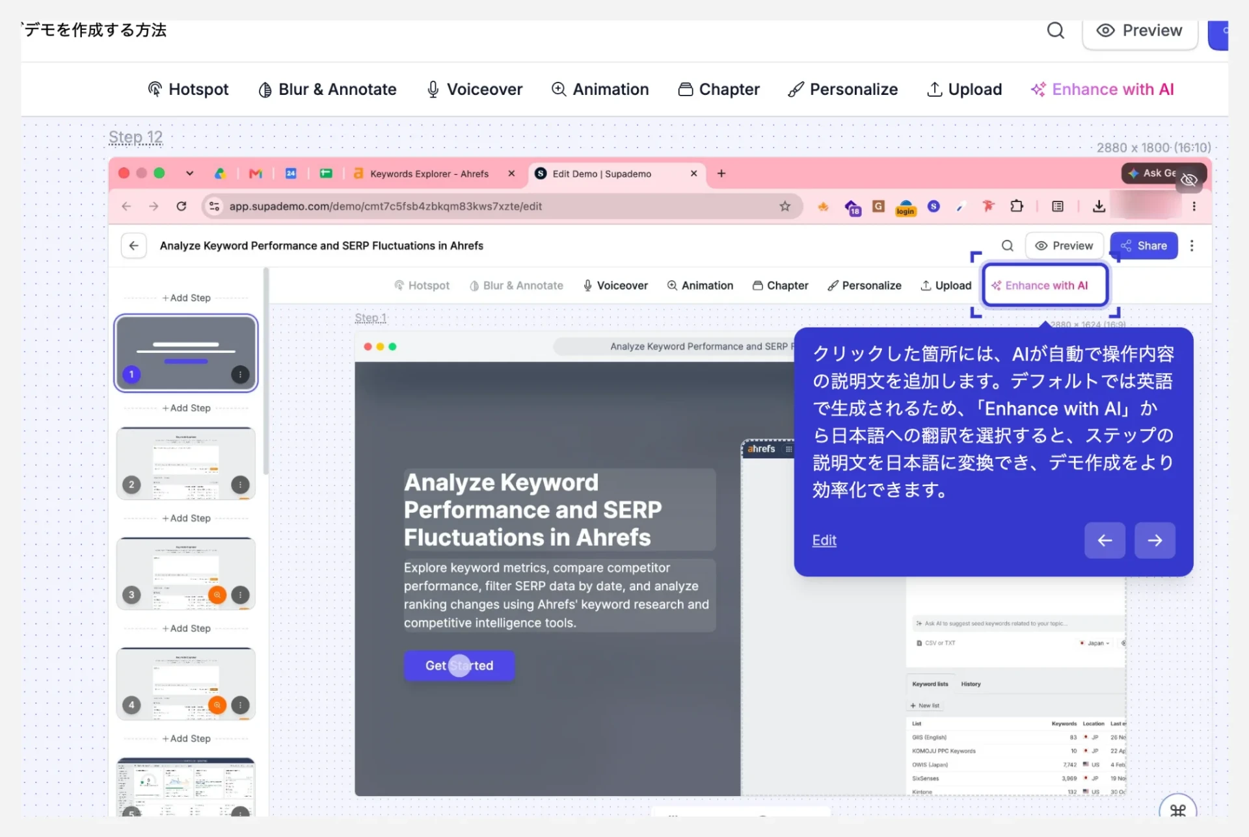Image resolution: width=1249 pixels, height=837 pixels.
Task: Click Add Step between slides 2 and 3
Action: point(186,518)
